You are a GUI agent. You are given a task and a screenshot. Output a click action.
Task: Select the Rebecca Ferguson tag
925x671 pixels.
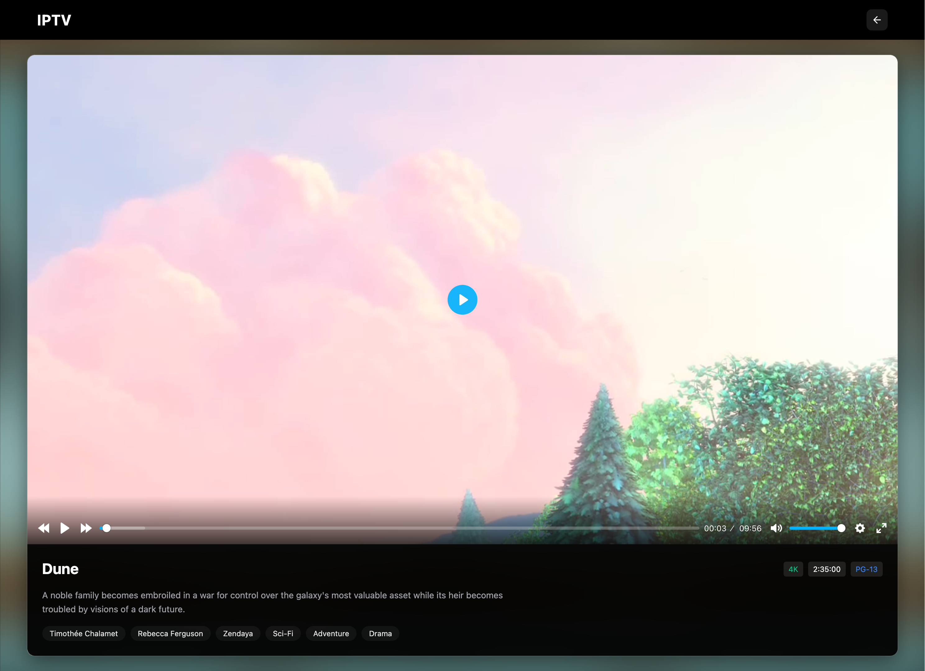(170, 633)
